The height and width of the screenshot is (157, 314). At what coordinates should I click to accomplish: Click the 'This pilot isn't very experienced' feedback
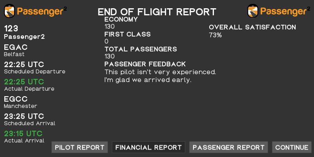(x=160, y=72)
